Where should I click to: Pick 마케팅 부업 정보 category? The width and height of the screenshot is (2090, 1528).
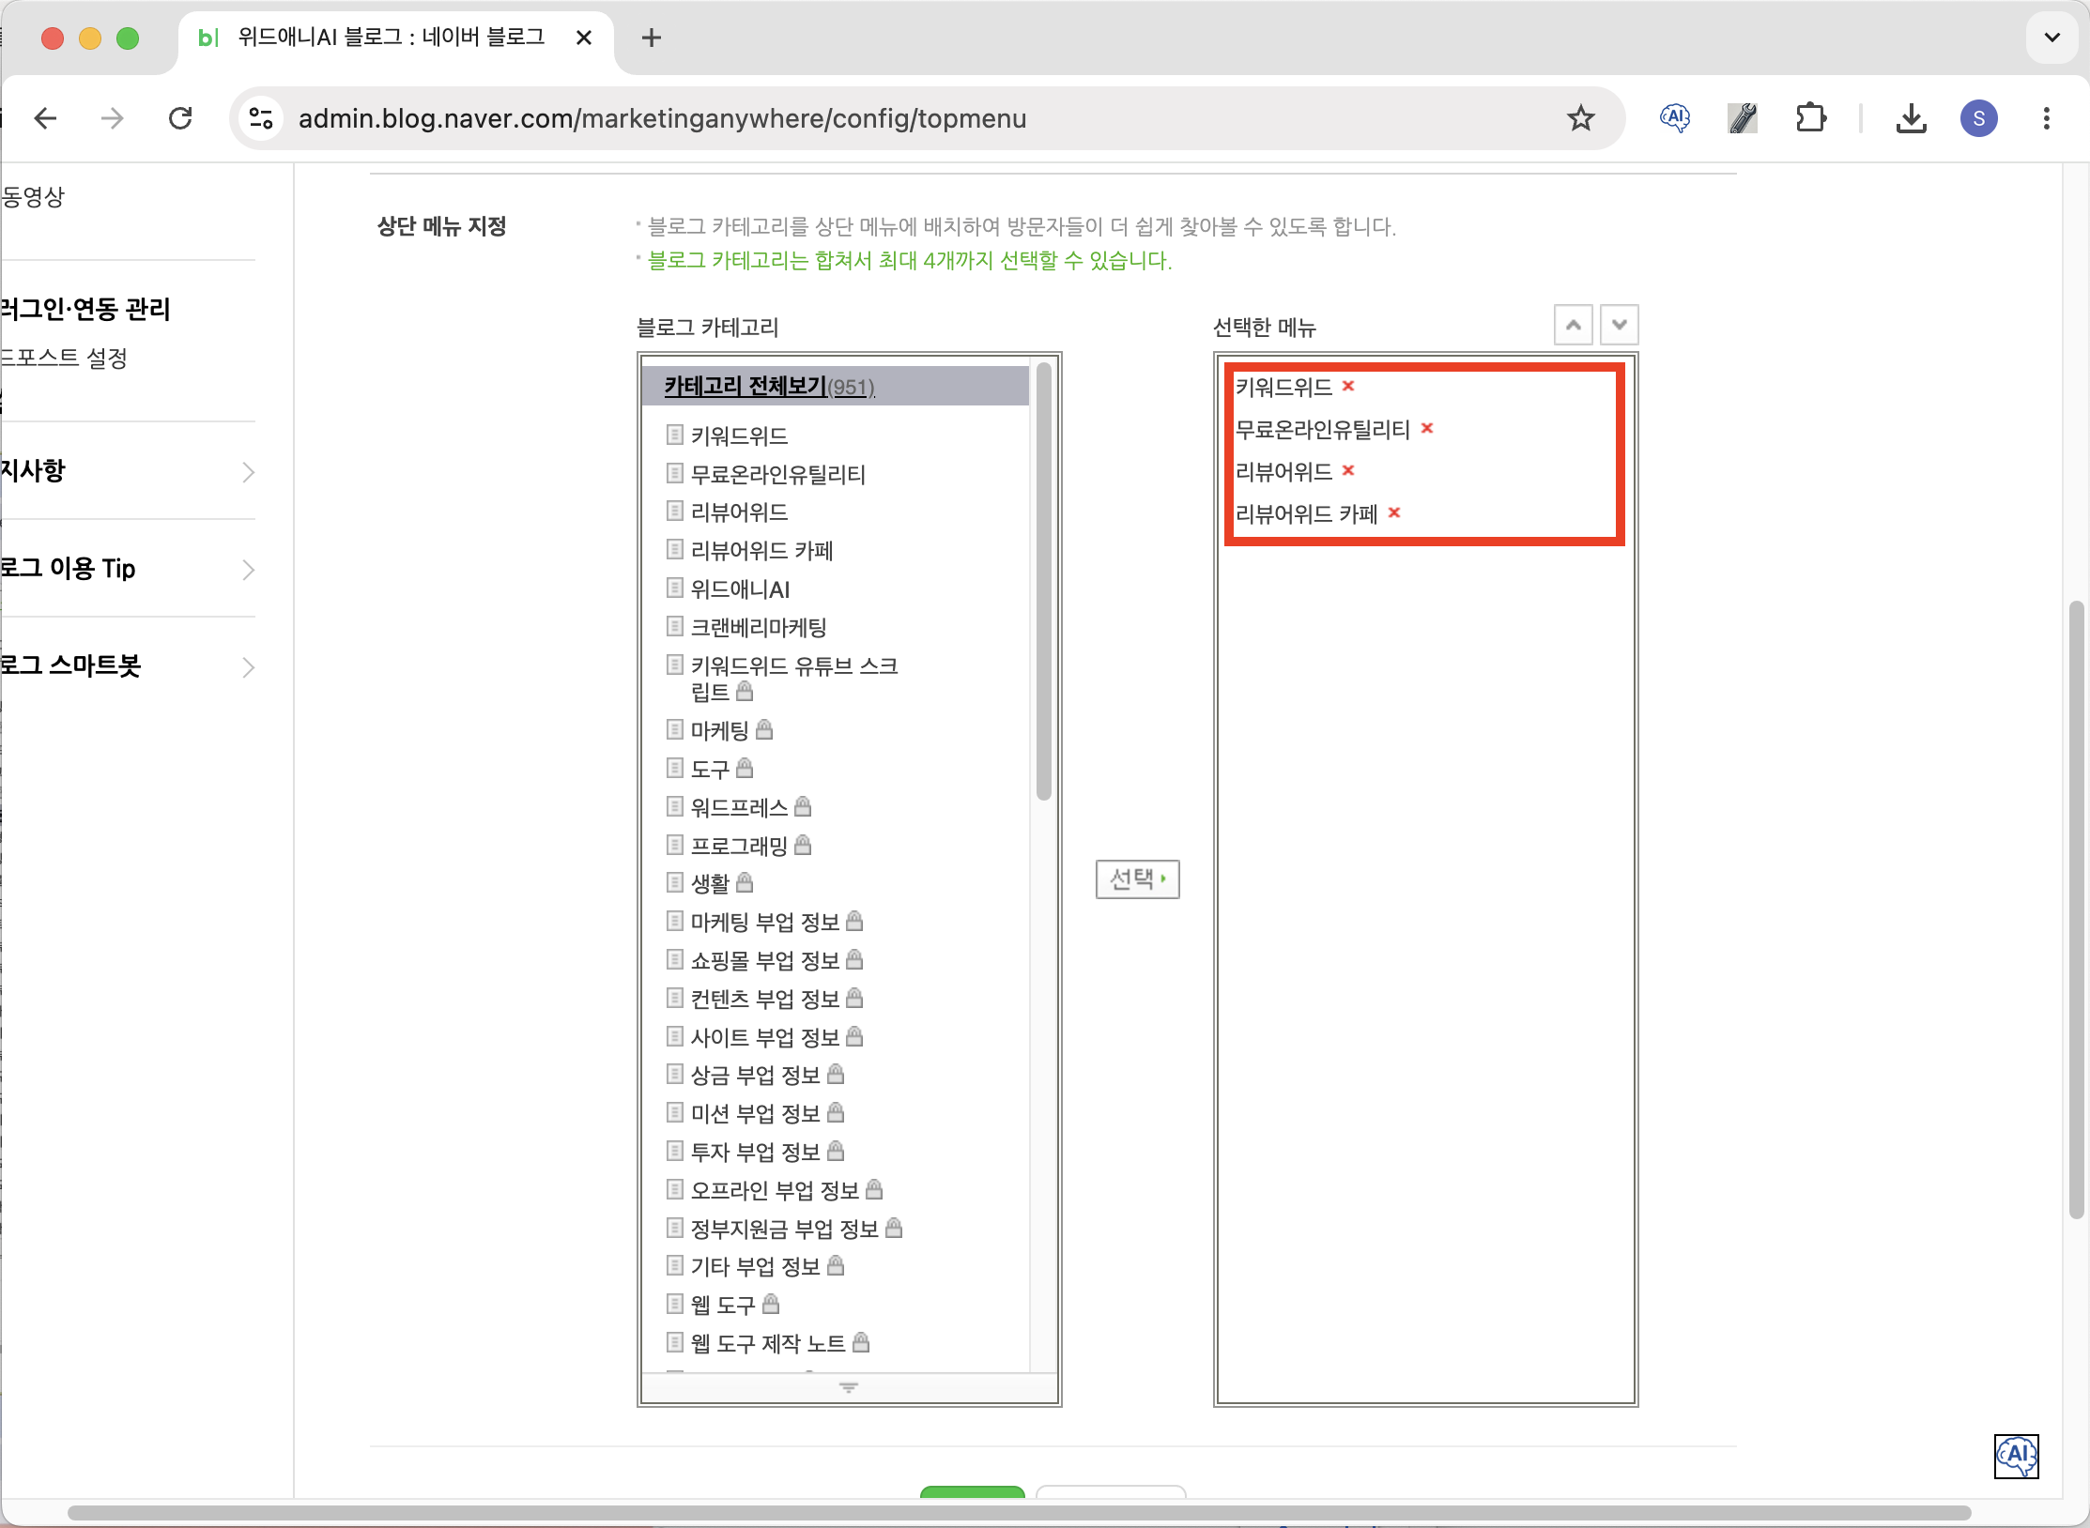point(765,922)
